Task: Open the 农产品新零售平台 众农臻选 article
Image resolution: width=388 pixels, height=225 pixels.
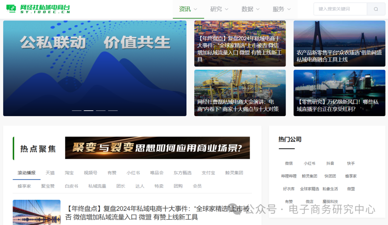Action: [x=339, y=44]
